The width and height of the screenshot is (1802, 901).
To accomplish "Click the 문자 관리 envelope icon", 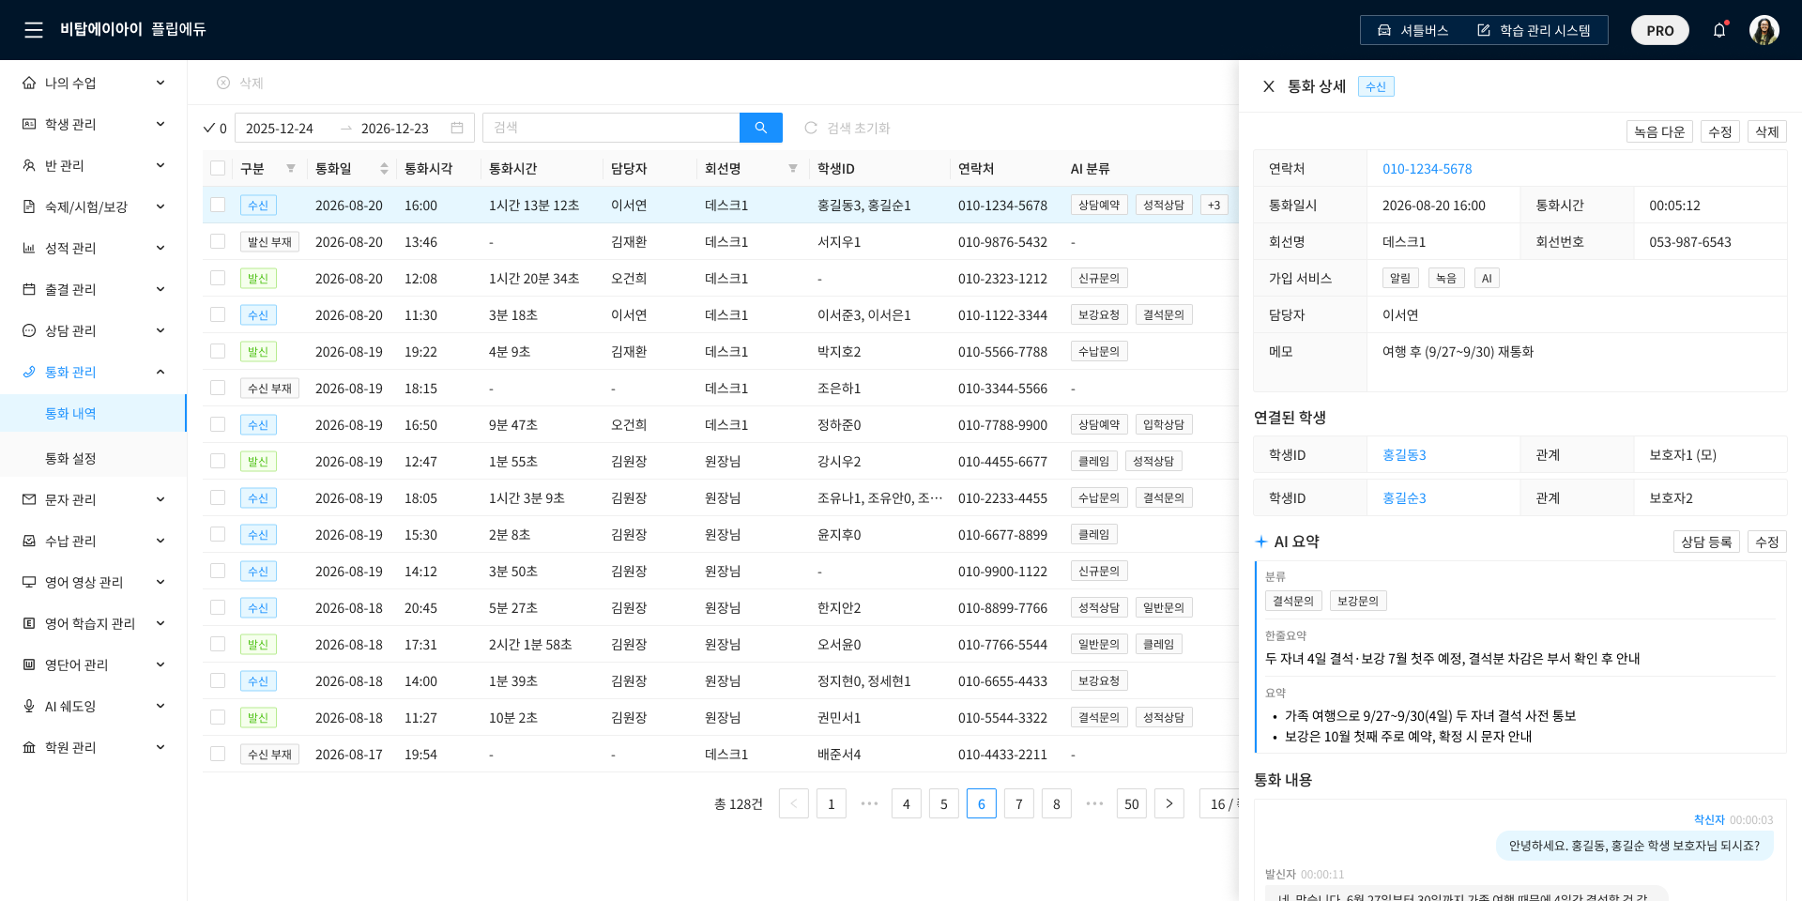I will click(29, 499).
